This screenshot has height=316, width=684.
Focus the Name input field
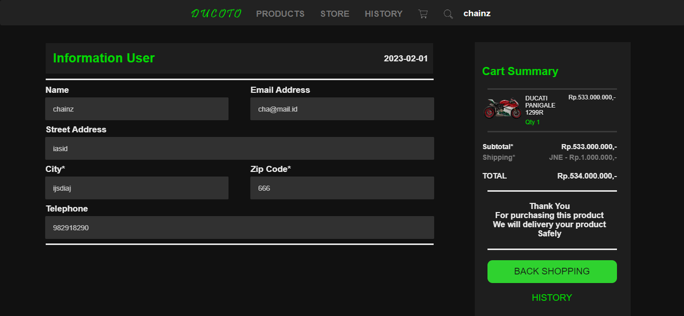[137, 109]
